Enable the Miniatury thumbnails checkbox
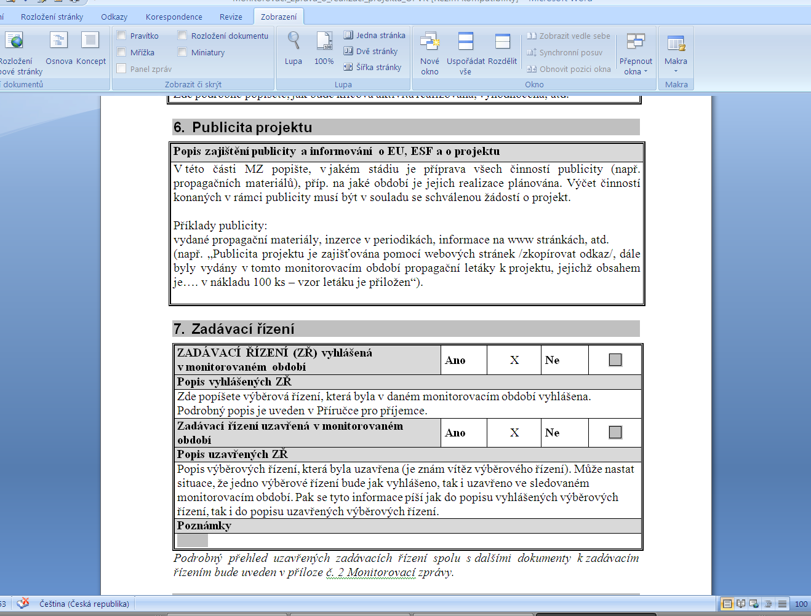This screenshot has width=811, height=616. pos(182,52)
